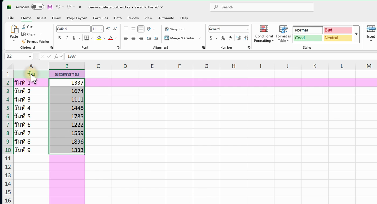Toggle Italic formatting
Screen dimensions: 377x204
click(x=67, y=38)
